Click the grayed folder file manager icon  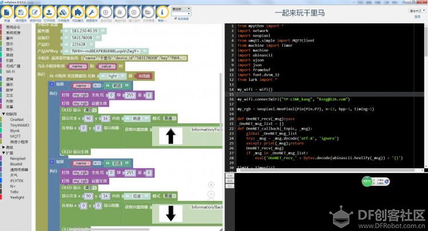point(148,13)
